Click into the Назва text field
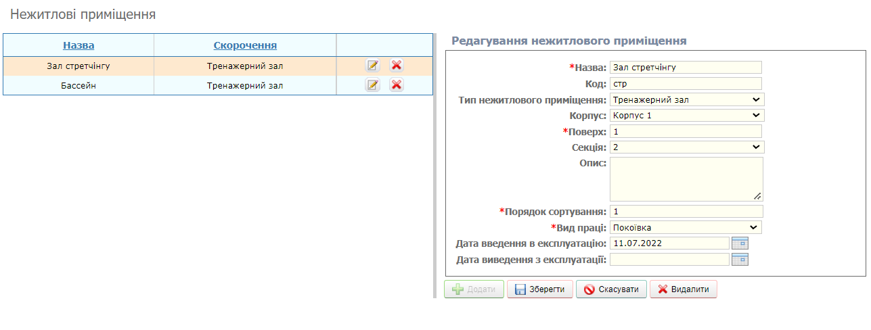Screen dimensions: 871x330 pyautogui.click(x=685, y=68)
